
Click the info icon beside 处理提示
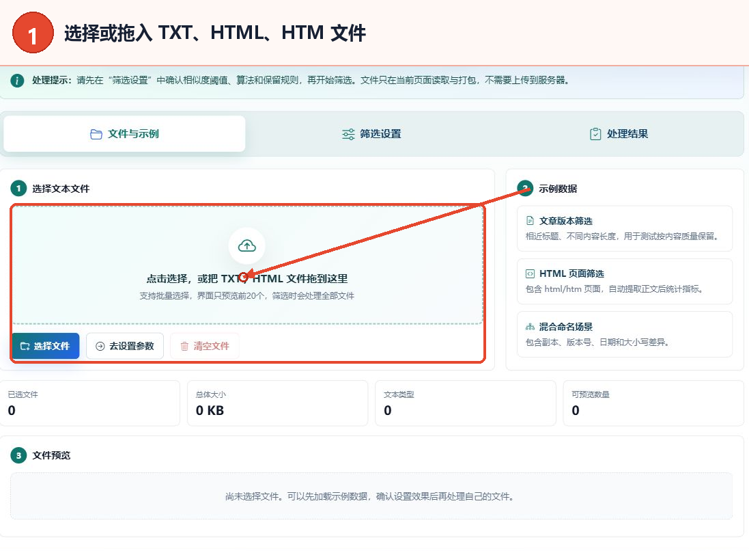17,81
